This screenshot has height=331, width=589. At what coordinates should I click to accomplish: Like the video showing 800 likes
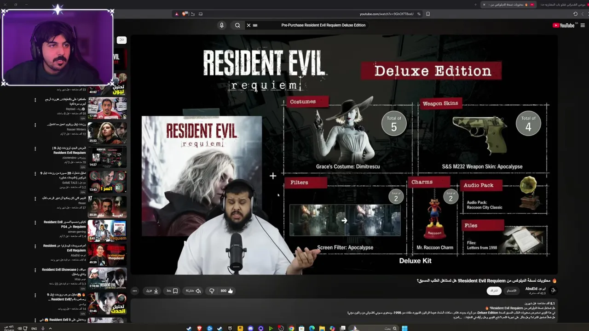pos(227,291)
